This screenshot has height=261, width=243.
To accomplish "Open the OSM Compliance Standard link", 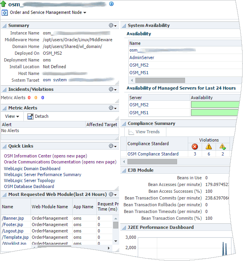I will [153, 154].
